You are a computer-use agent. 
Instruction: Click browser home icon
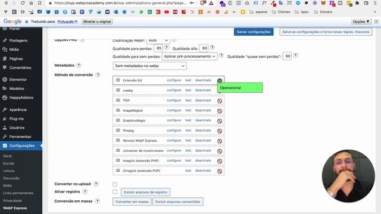tap(31, 3)
